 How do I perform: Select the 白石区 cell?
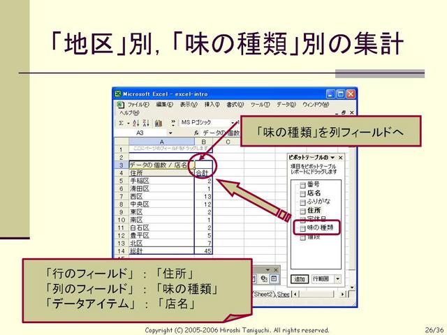coord(161,228)
